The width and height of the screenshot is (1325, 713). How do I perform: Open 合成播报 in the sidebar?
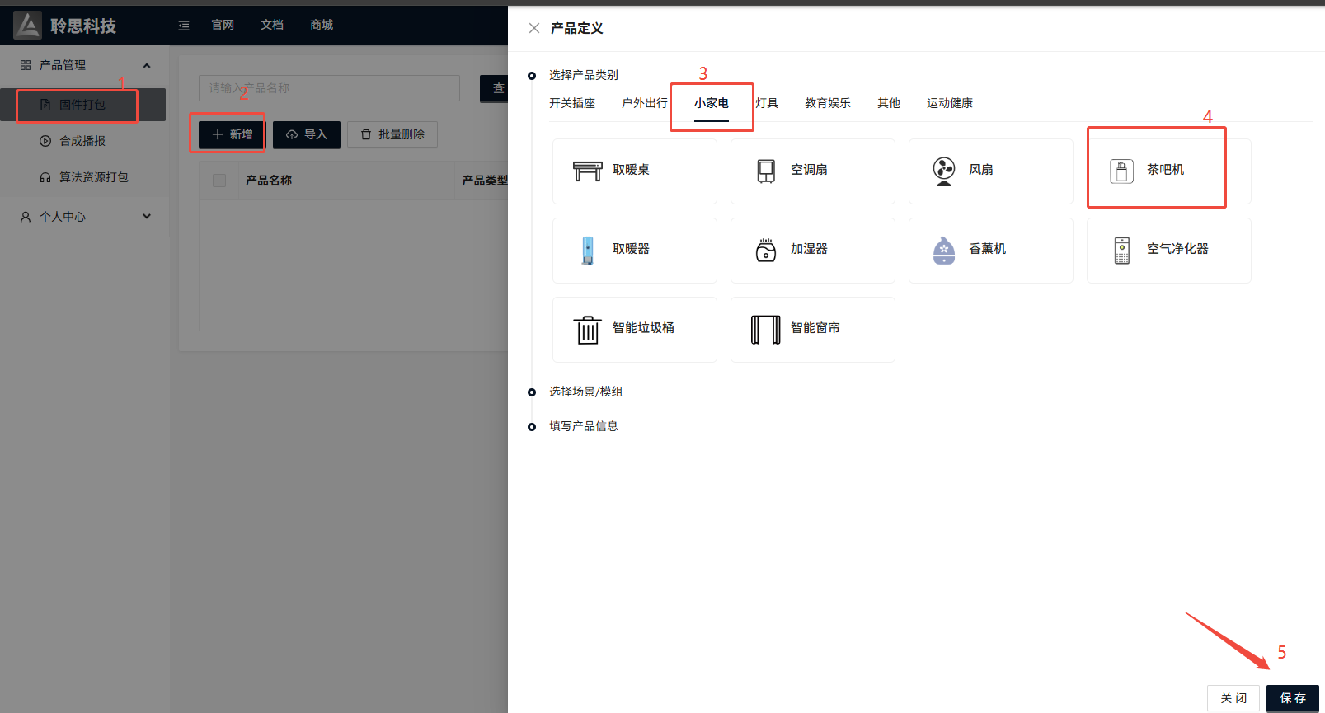click(x=82, y=141)
